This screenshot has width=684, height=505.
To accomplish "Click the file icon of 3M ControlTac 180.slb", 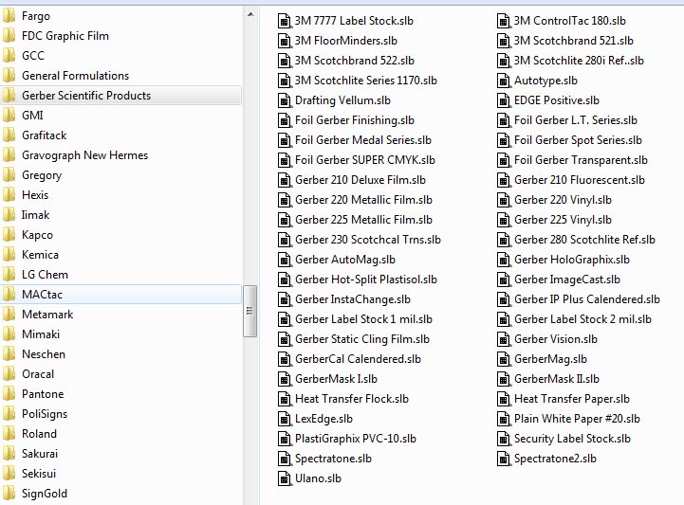I will 503,21.
